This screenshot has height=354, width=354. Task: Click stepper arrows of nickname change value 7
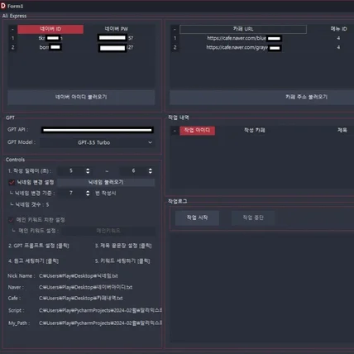click(x=88, y=194)
